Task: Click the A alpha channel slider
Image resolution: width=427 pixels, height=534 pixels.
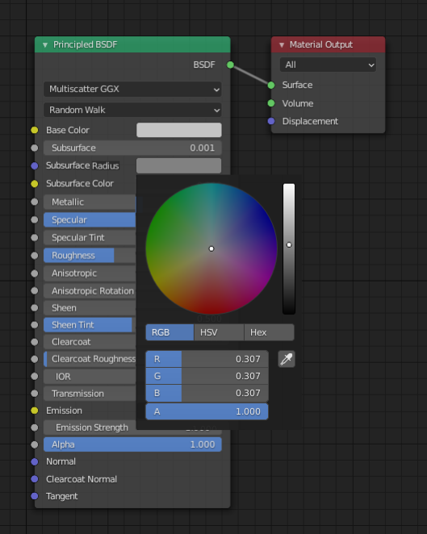Action: pos(207,411)
